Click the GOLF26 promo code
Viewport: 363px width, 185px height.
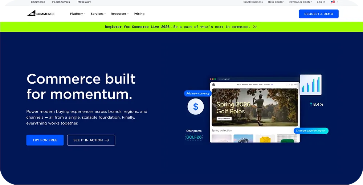pos(194,137)
